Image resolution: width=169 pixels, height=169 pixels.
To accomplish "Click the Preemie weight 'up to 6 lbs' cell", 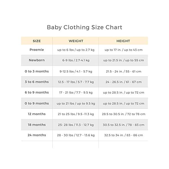I will (76, 50).
